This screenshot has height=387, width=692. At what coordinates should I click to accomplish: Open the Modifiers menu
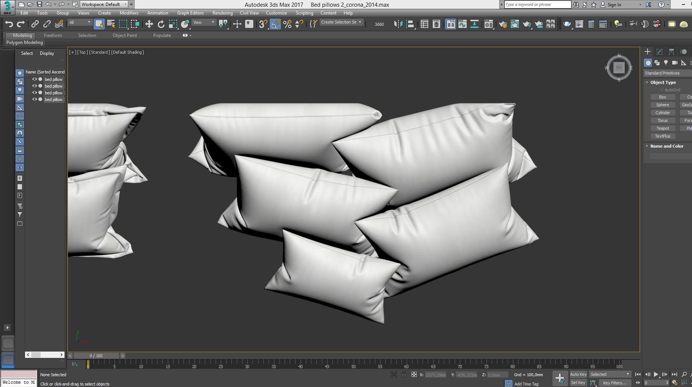129,13
